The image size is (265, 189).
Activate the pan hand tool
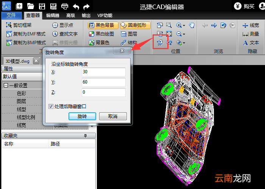[x=192, y=25]
